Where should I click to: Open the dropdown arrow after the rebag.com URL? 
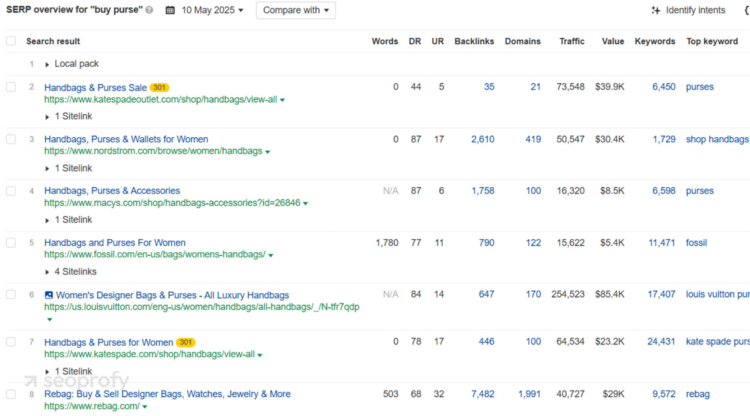144,407
